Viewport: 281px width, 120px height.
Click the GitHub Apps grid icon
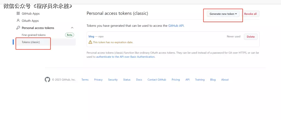coord(18,13)
